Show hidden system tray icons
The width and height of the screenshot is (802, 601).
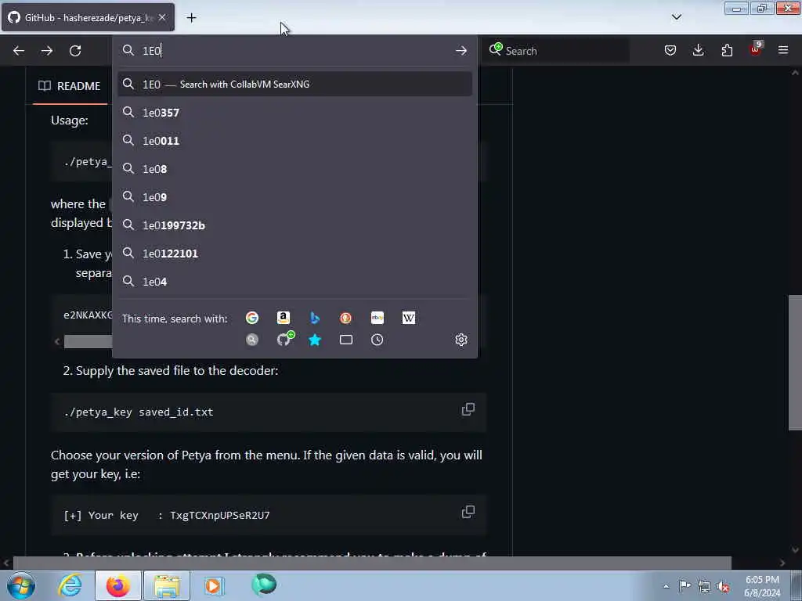tap(666, 586)
